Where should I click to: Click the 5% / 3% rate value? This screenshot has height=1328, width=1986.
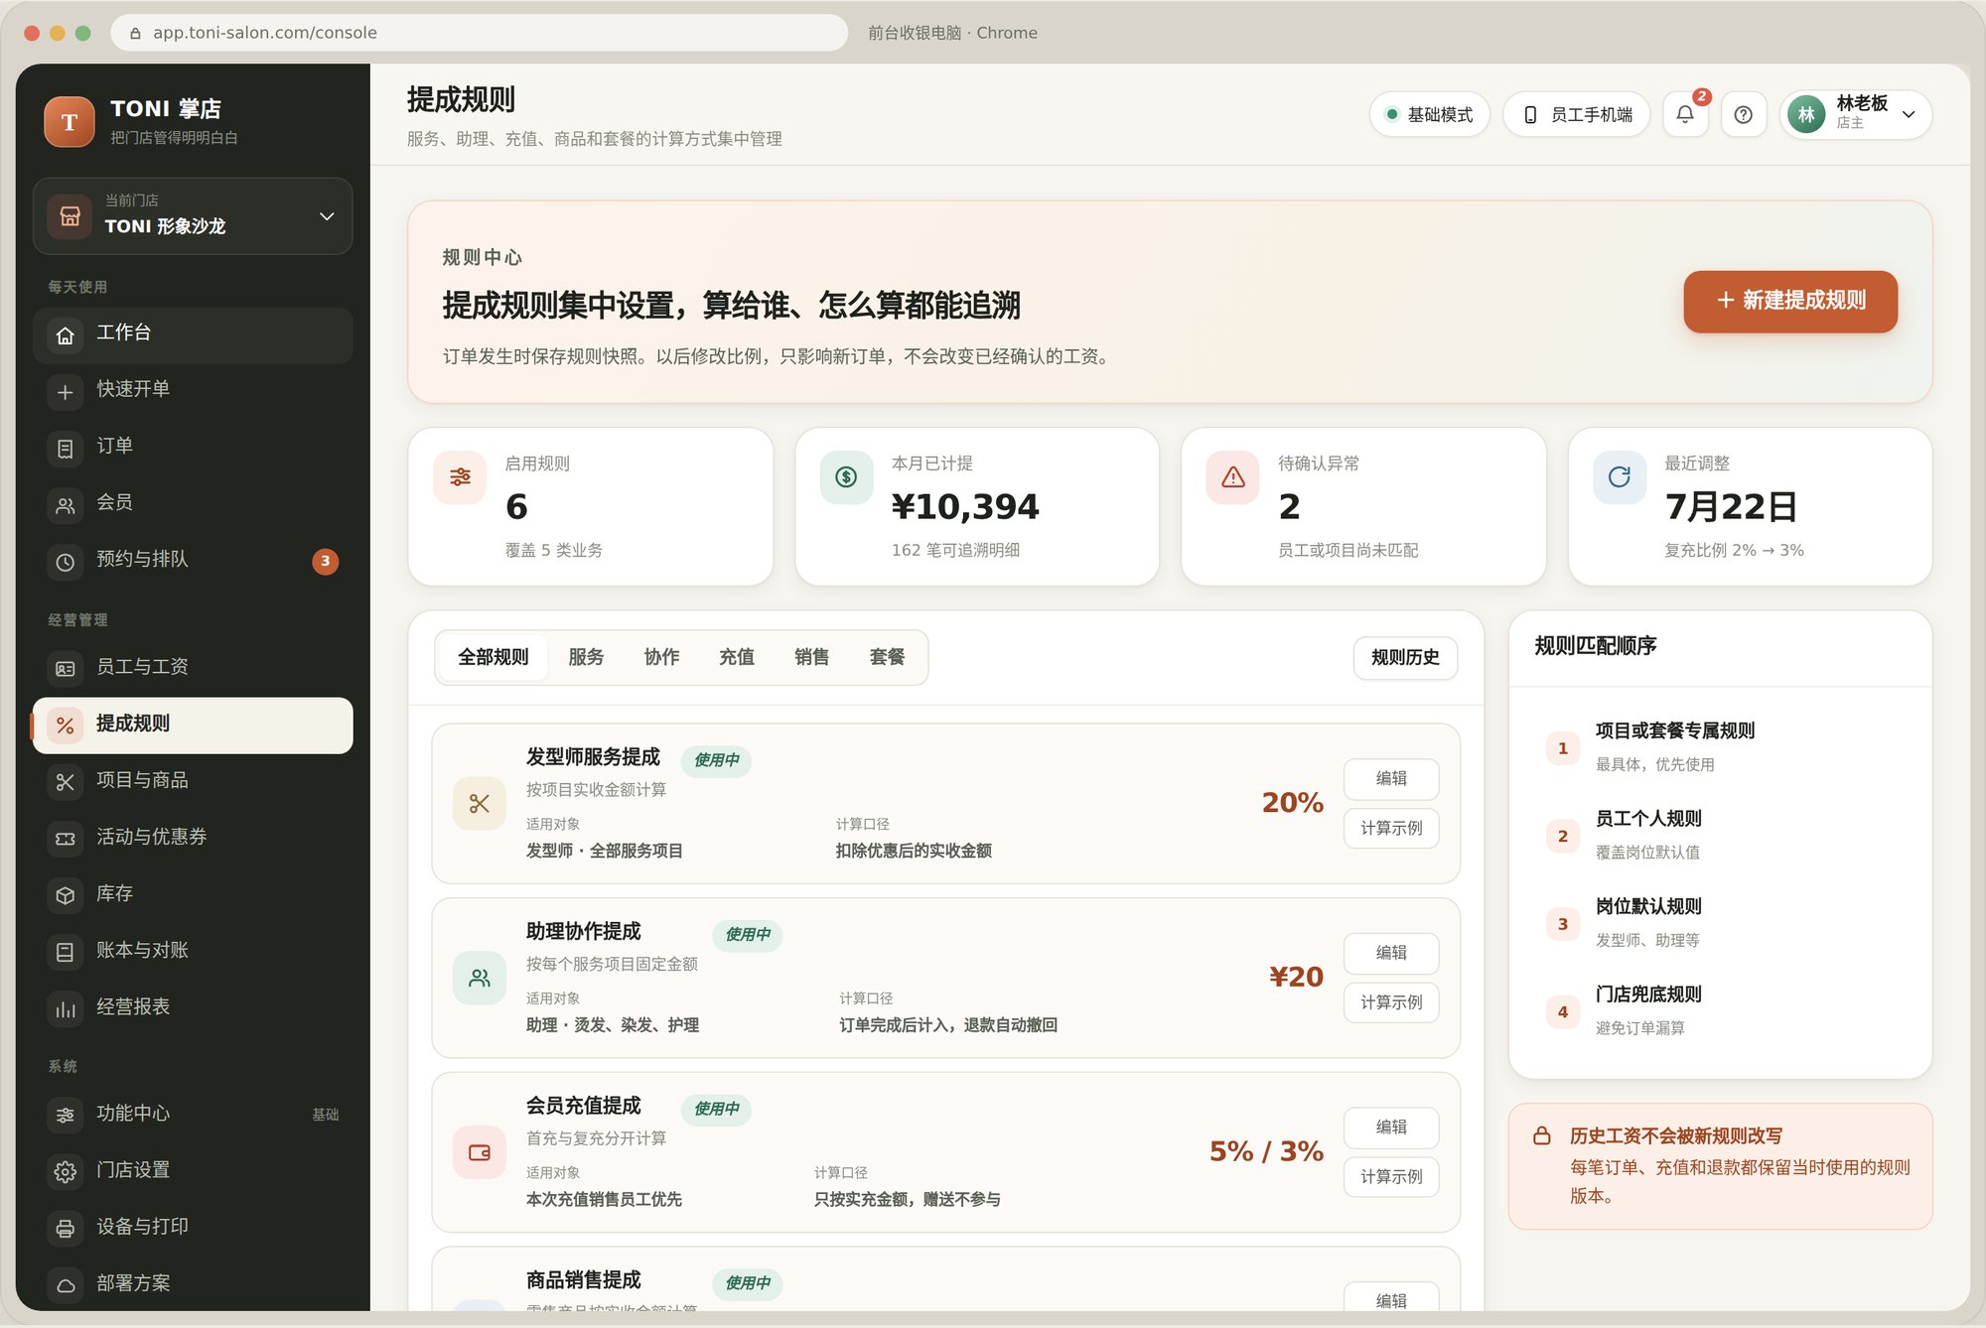(1266, 1151)
